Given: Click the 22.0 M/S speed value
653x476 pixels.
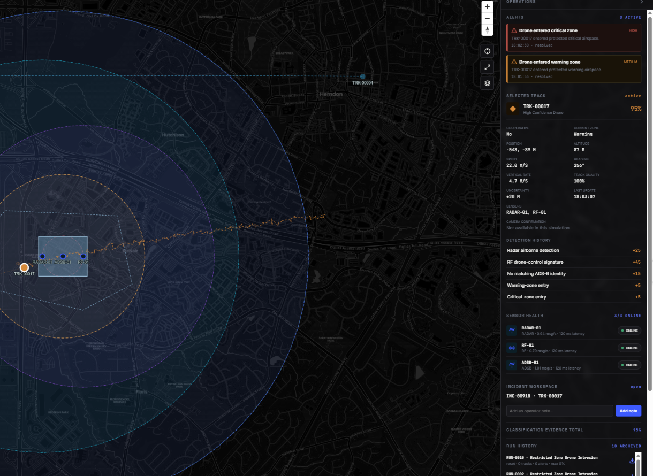Looking at the screenshot, I should pyautogui.click(x=517, y=165).
